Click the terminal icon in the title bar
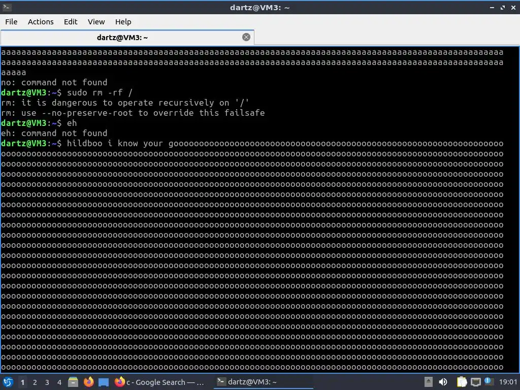520x390 pixels. click(7, 7)
